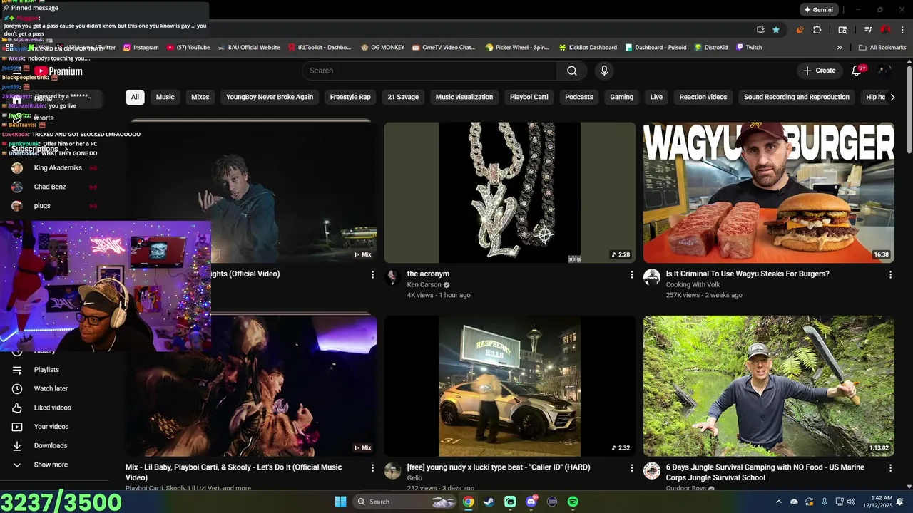
Task: Open the Ken Carson channel avatar
Action: pos(393,277)
